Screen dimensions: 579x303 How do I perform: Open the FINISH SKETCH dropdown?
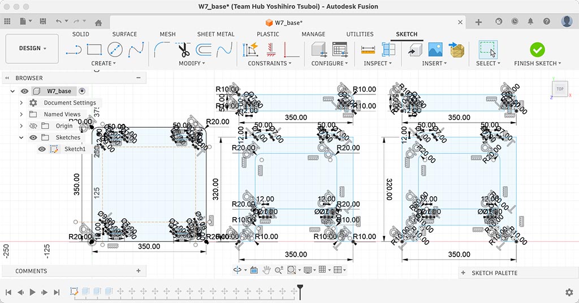537,63
